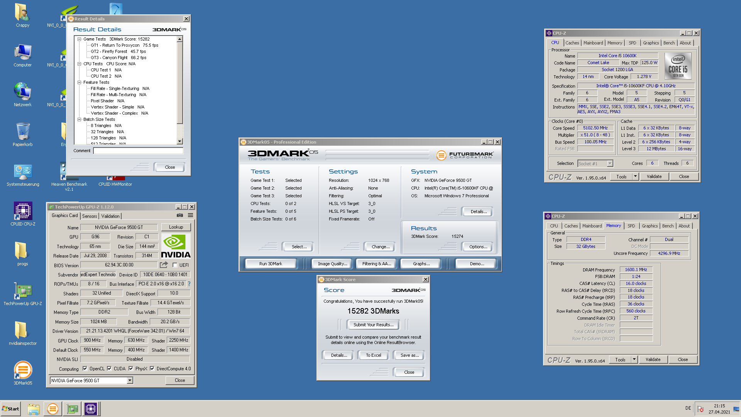Click Lookup button in GPU-Z
Viewport: 741px width, 417px height.
click(x=176, y=227)
